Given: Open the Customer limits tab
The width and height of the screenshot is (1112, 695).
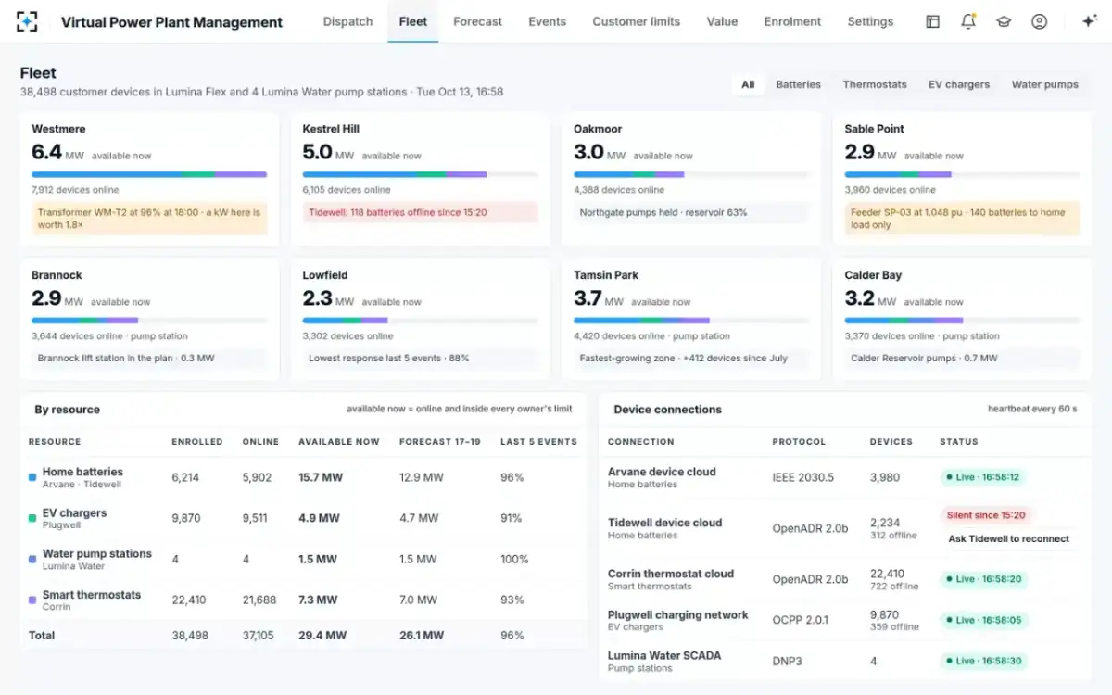Looking at the screenshot, I should tap(636, 21).
